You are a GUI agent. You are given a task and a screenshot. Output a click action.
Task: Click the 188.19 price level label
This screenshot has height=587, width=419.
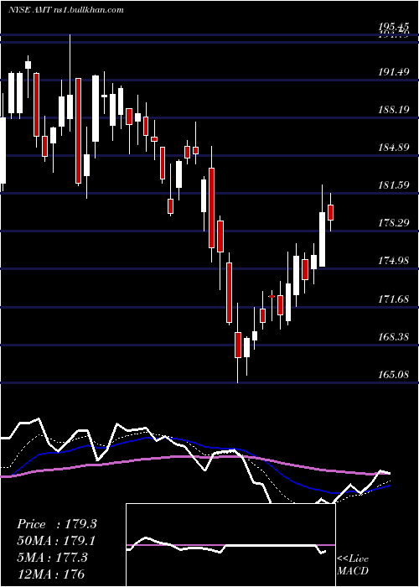(x=394, y=110)
